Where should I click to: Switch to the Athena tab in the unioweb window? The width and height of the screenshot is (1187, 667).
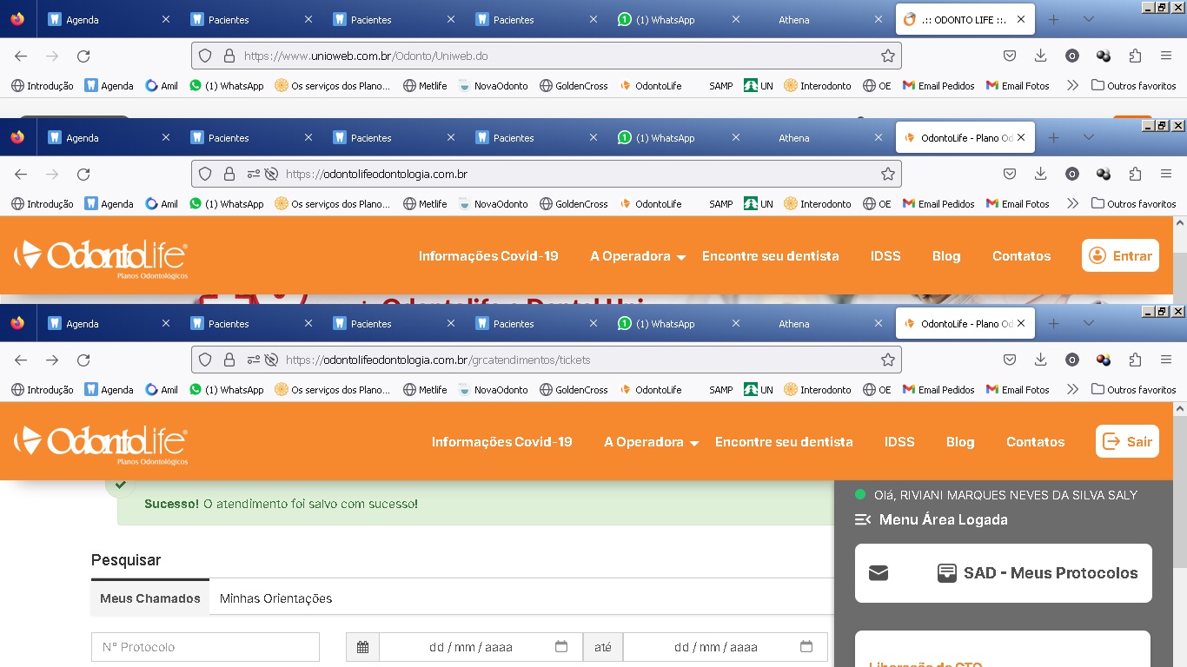tap(822, 19)
